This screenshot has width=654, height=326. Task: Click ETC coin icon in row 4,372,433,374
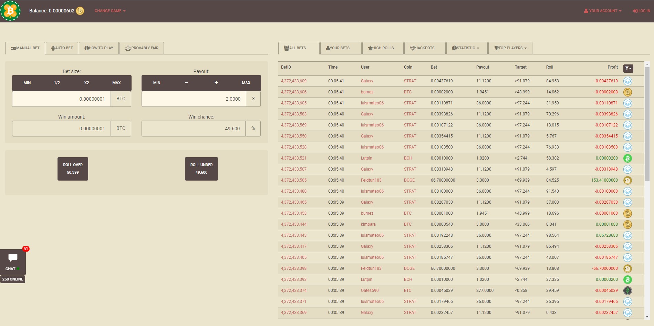[x=628, y=291]
